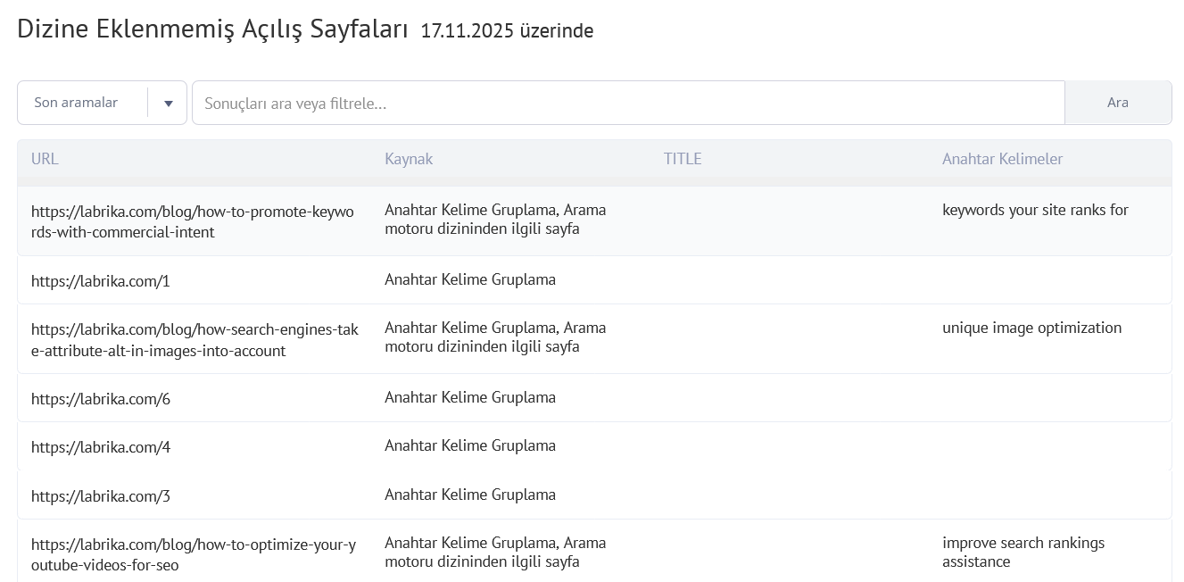Sort by Anahtar Kelimeler column

point(1002,158)
